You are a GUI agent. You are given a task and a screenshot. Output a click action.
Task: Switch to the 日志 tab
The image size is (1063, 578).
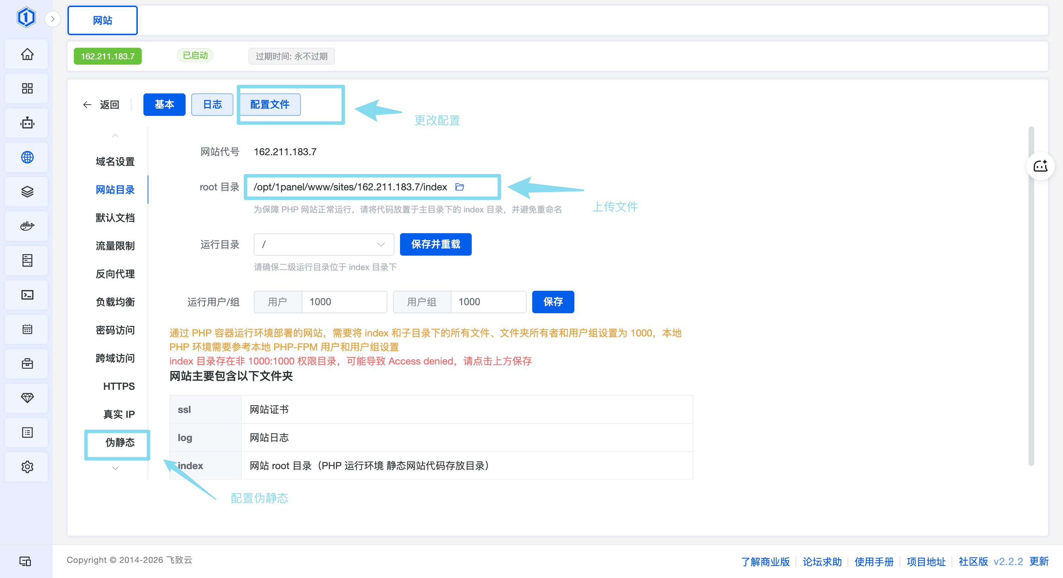click(212, 105)
